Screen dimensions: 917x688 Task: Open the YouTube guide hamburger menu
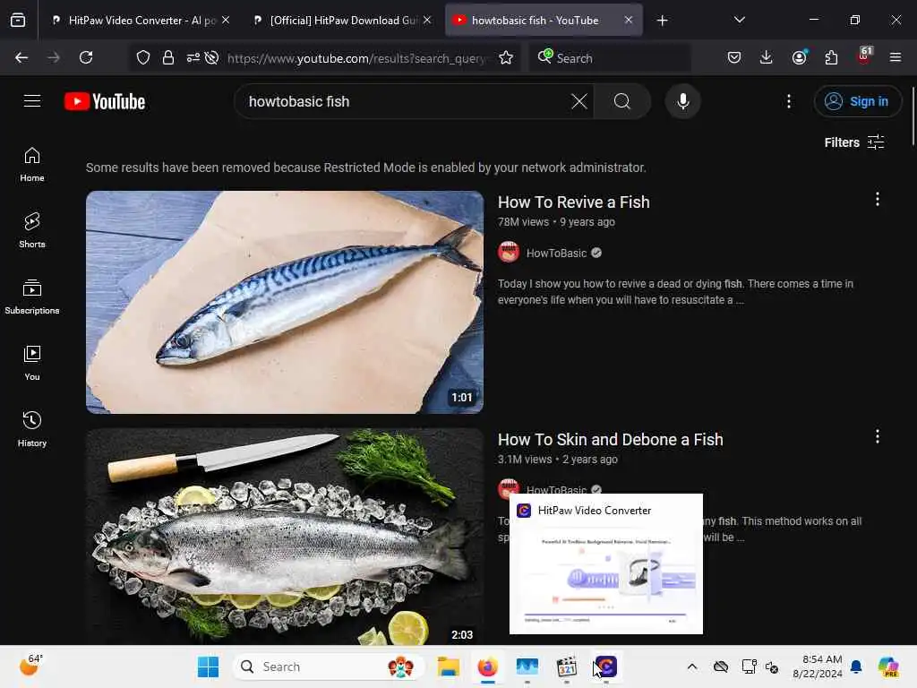click(32, 101)
